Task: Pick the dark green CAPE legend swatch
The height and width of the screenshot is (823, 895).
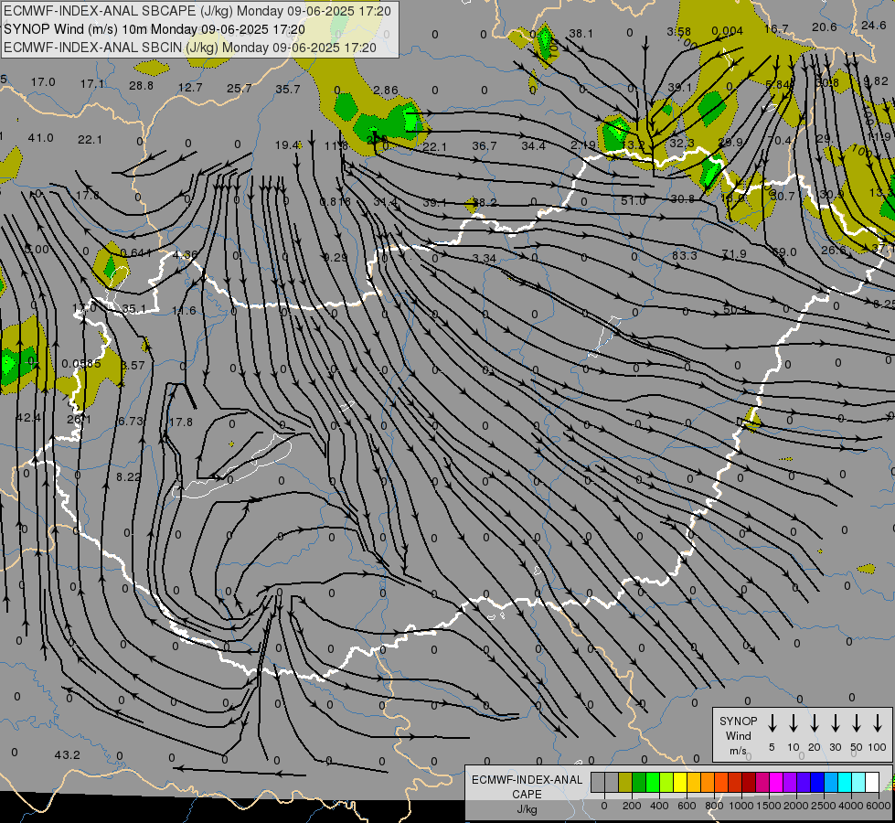Action: (639, 782)
